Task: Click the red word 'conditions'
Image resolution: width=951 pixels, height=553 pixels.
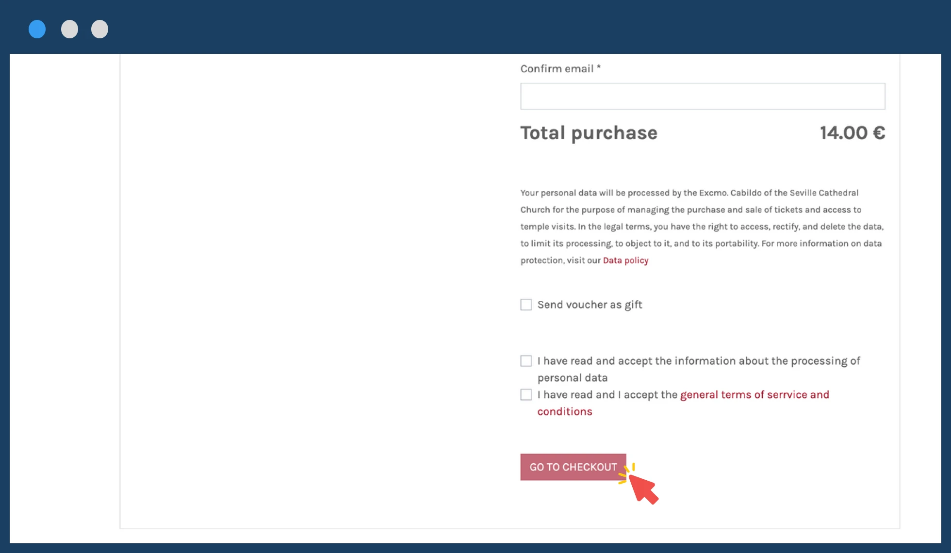Action: point(564,412)
